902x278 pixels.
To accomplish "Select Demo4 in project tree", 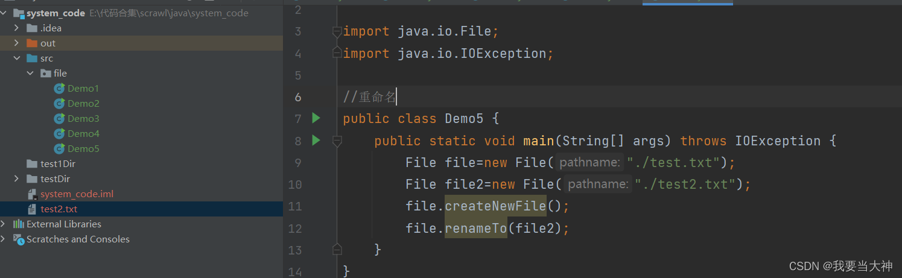I will coord(83,133).
